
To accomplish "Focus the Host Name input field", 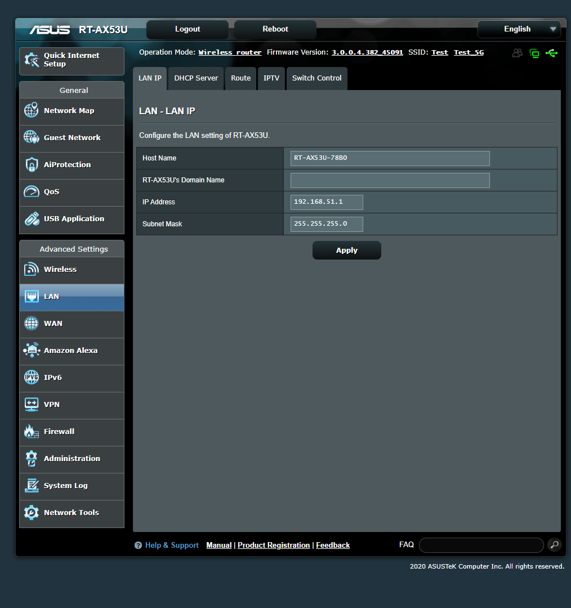I will (x=390, y=158).
